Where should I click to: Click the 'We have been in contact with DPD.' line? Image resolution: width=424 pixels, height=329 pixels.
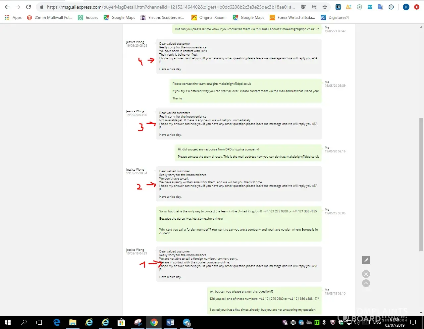pyautogui.click(x=183, y=51)
